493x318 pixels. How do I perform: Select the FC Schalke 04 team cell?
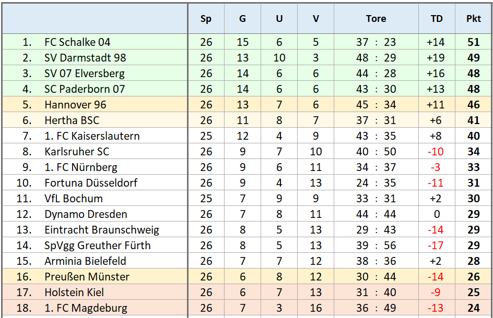point(77,42)
